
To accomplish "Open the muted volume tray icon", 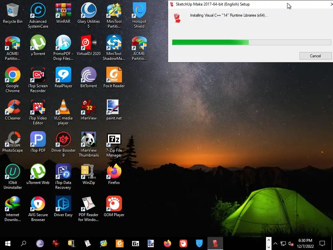I will click(x=291, y=243).
